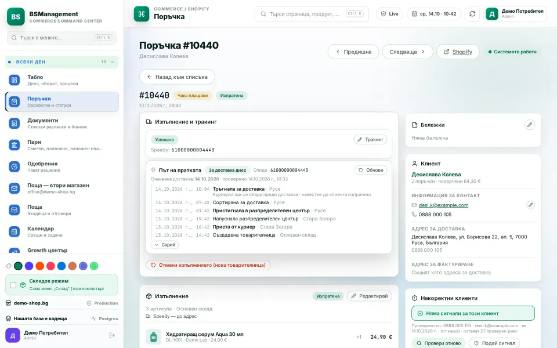Click the Пари bank icon
This screenshot has height=348, width=557.
pos(14,145)
